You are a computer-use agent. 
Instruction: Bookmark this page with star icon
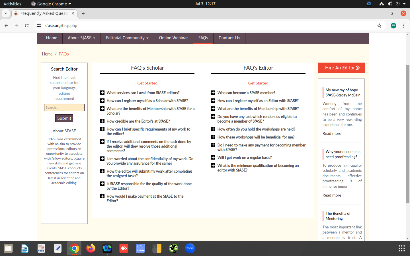pyautogui.click(x=379, y=26)
